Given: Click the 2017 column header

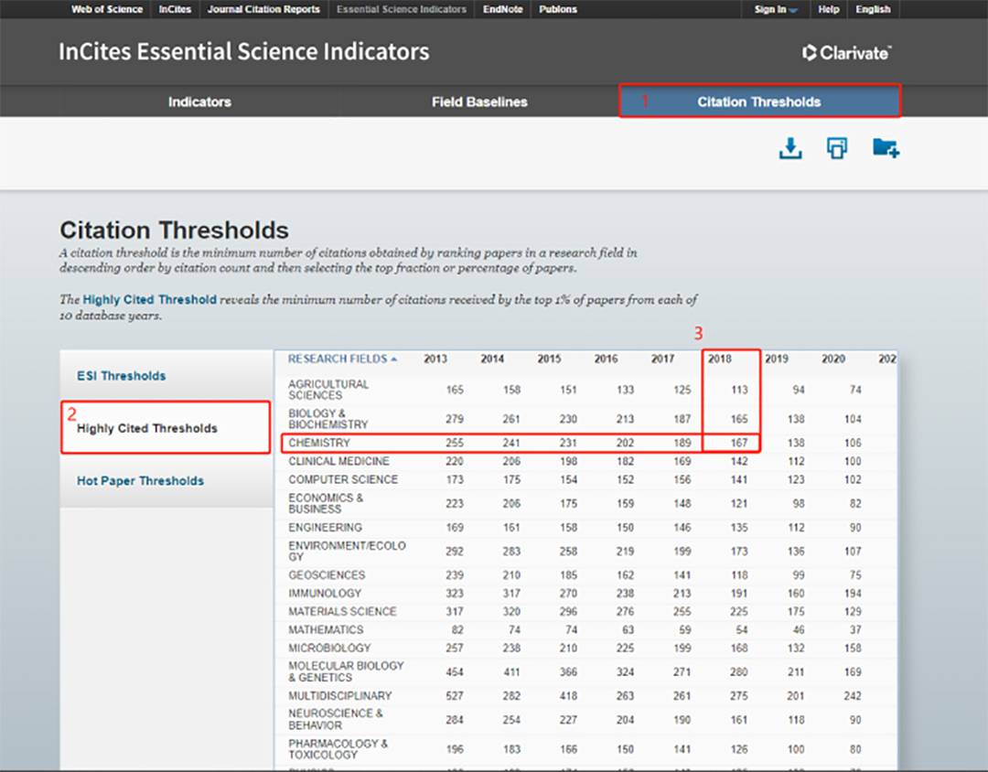Looking at the screenshot, I should click(662, 359).
